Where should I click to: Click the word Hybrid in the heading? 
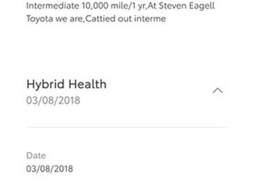[45, 84]
